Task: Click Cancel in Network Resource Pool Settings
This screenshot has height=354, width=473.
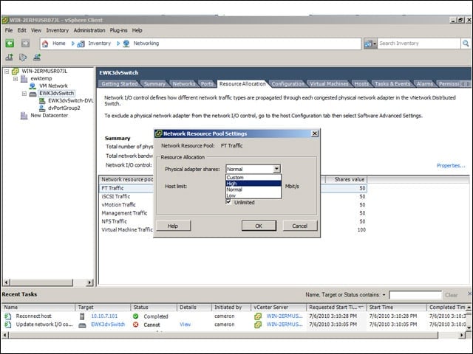Action: click(x=300, y=226)
